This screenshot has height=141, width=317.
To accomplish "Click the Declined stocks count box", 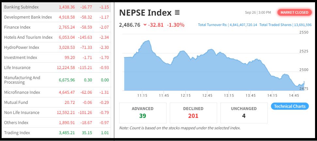I will click(193, 113).
